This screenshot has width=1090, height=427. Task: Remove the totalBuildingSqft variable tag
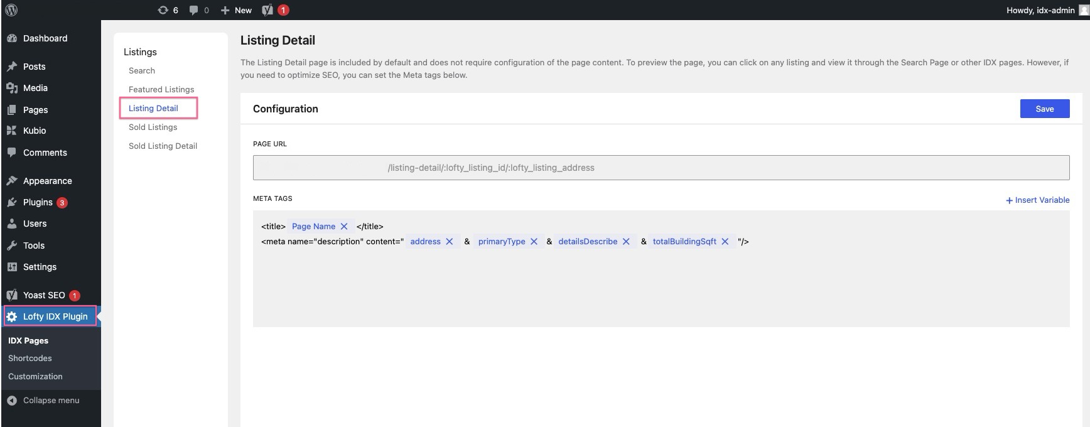point(725,242)
